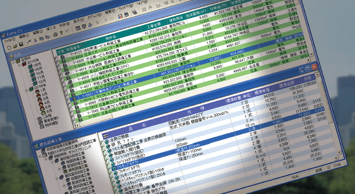Collapse the 2016年 tree node
Screen dimensions: 355x194
click(x=27, y=90)
